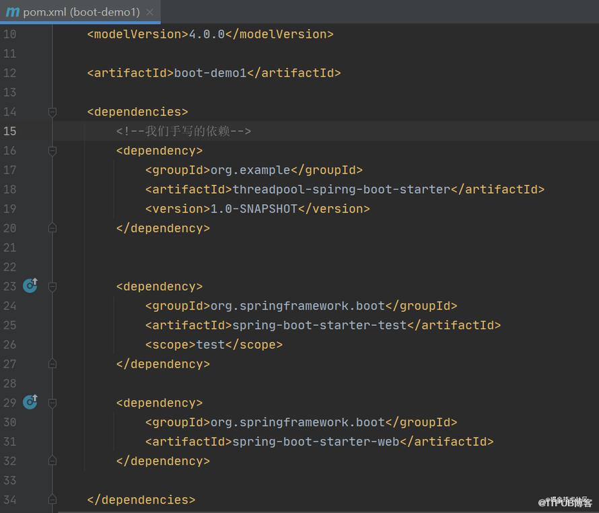Image resolution: width=599 pixels, height=513 pixels.
Task: Click the Maven file icon on the tab
Action: (x=13, y=12)
